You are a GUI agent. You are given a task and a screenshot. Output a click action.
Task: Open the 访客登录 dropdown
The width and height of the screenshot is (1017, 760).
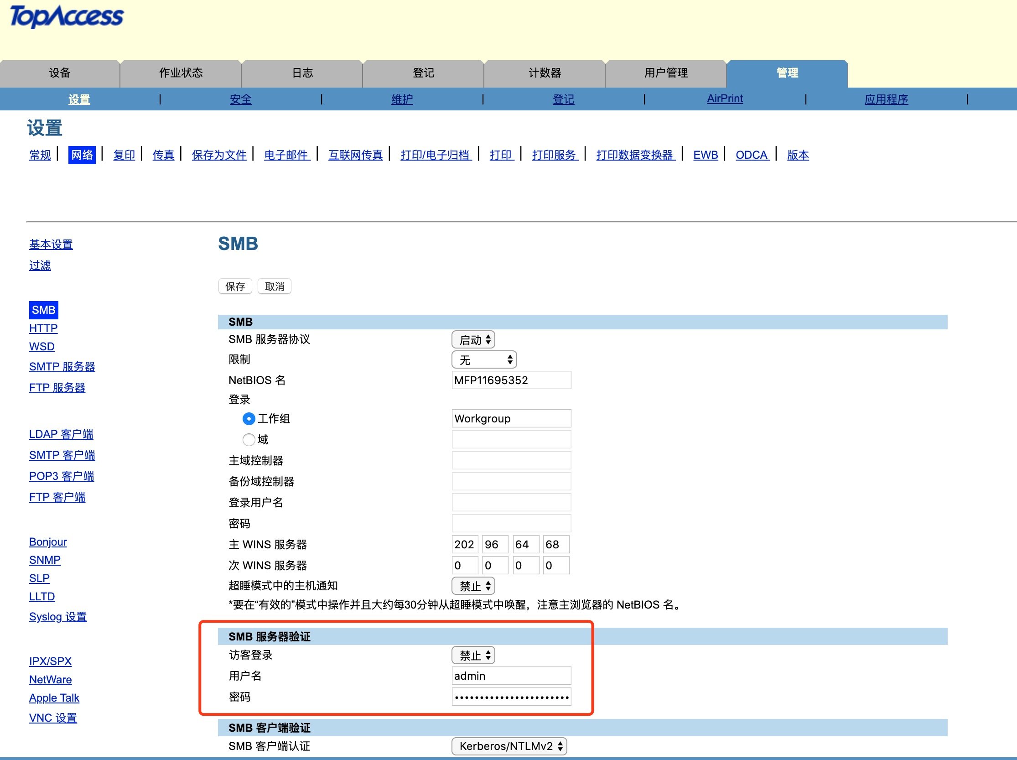pos(473,656)
